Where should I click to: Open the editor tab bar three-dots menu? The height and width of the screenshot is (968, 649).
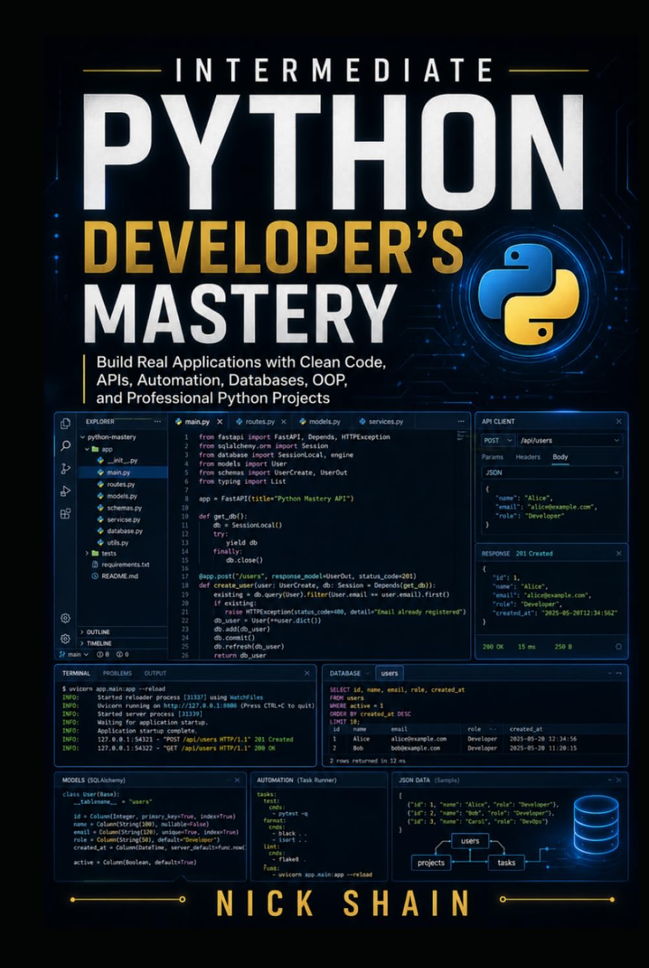coord(461,421)
